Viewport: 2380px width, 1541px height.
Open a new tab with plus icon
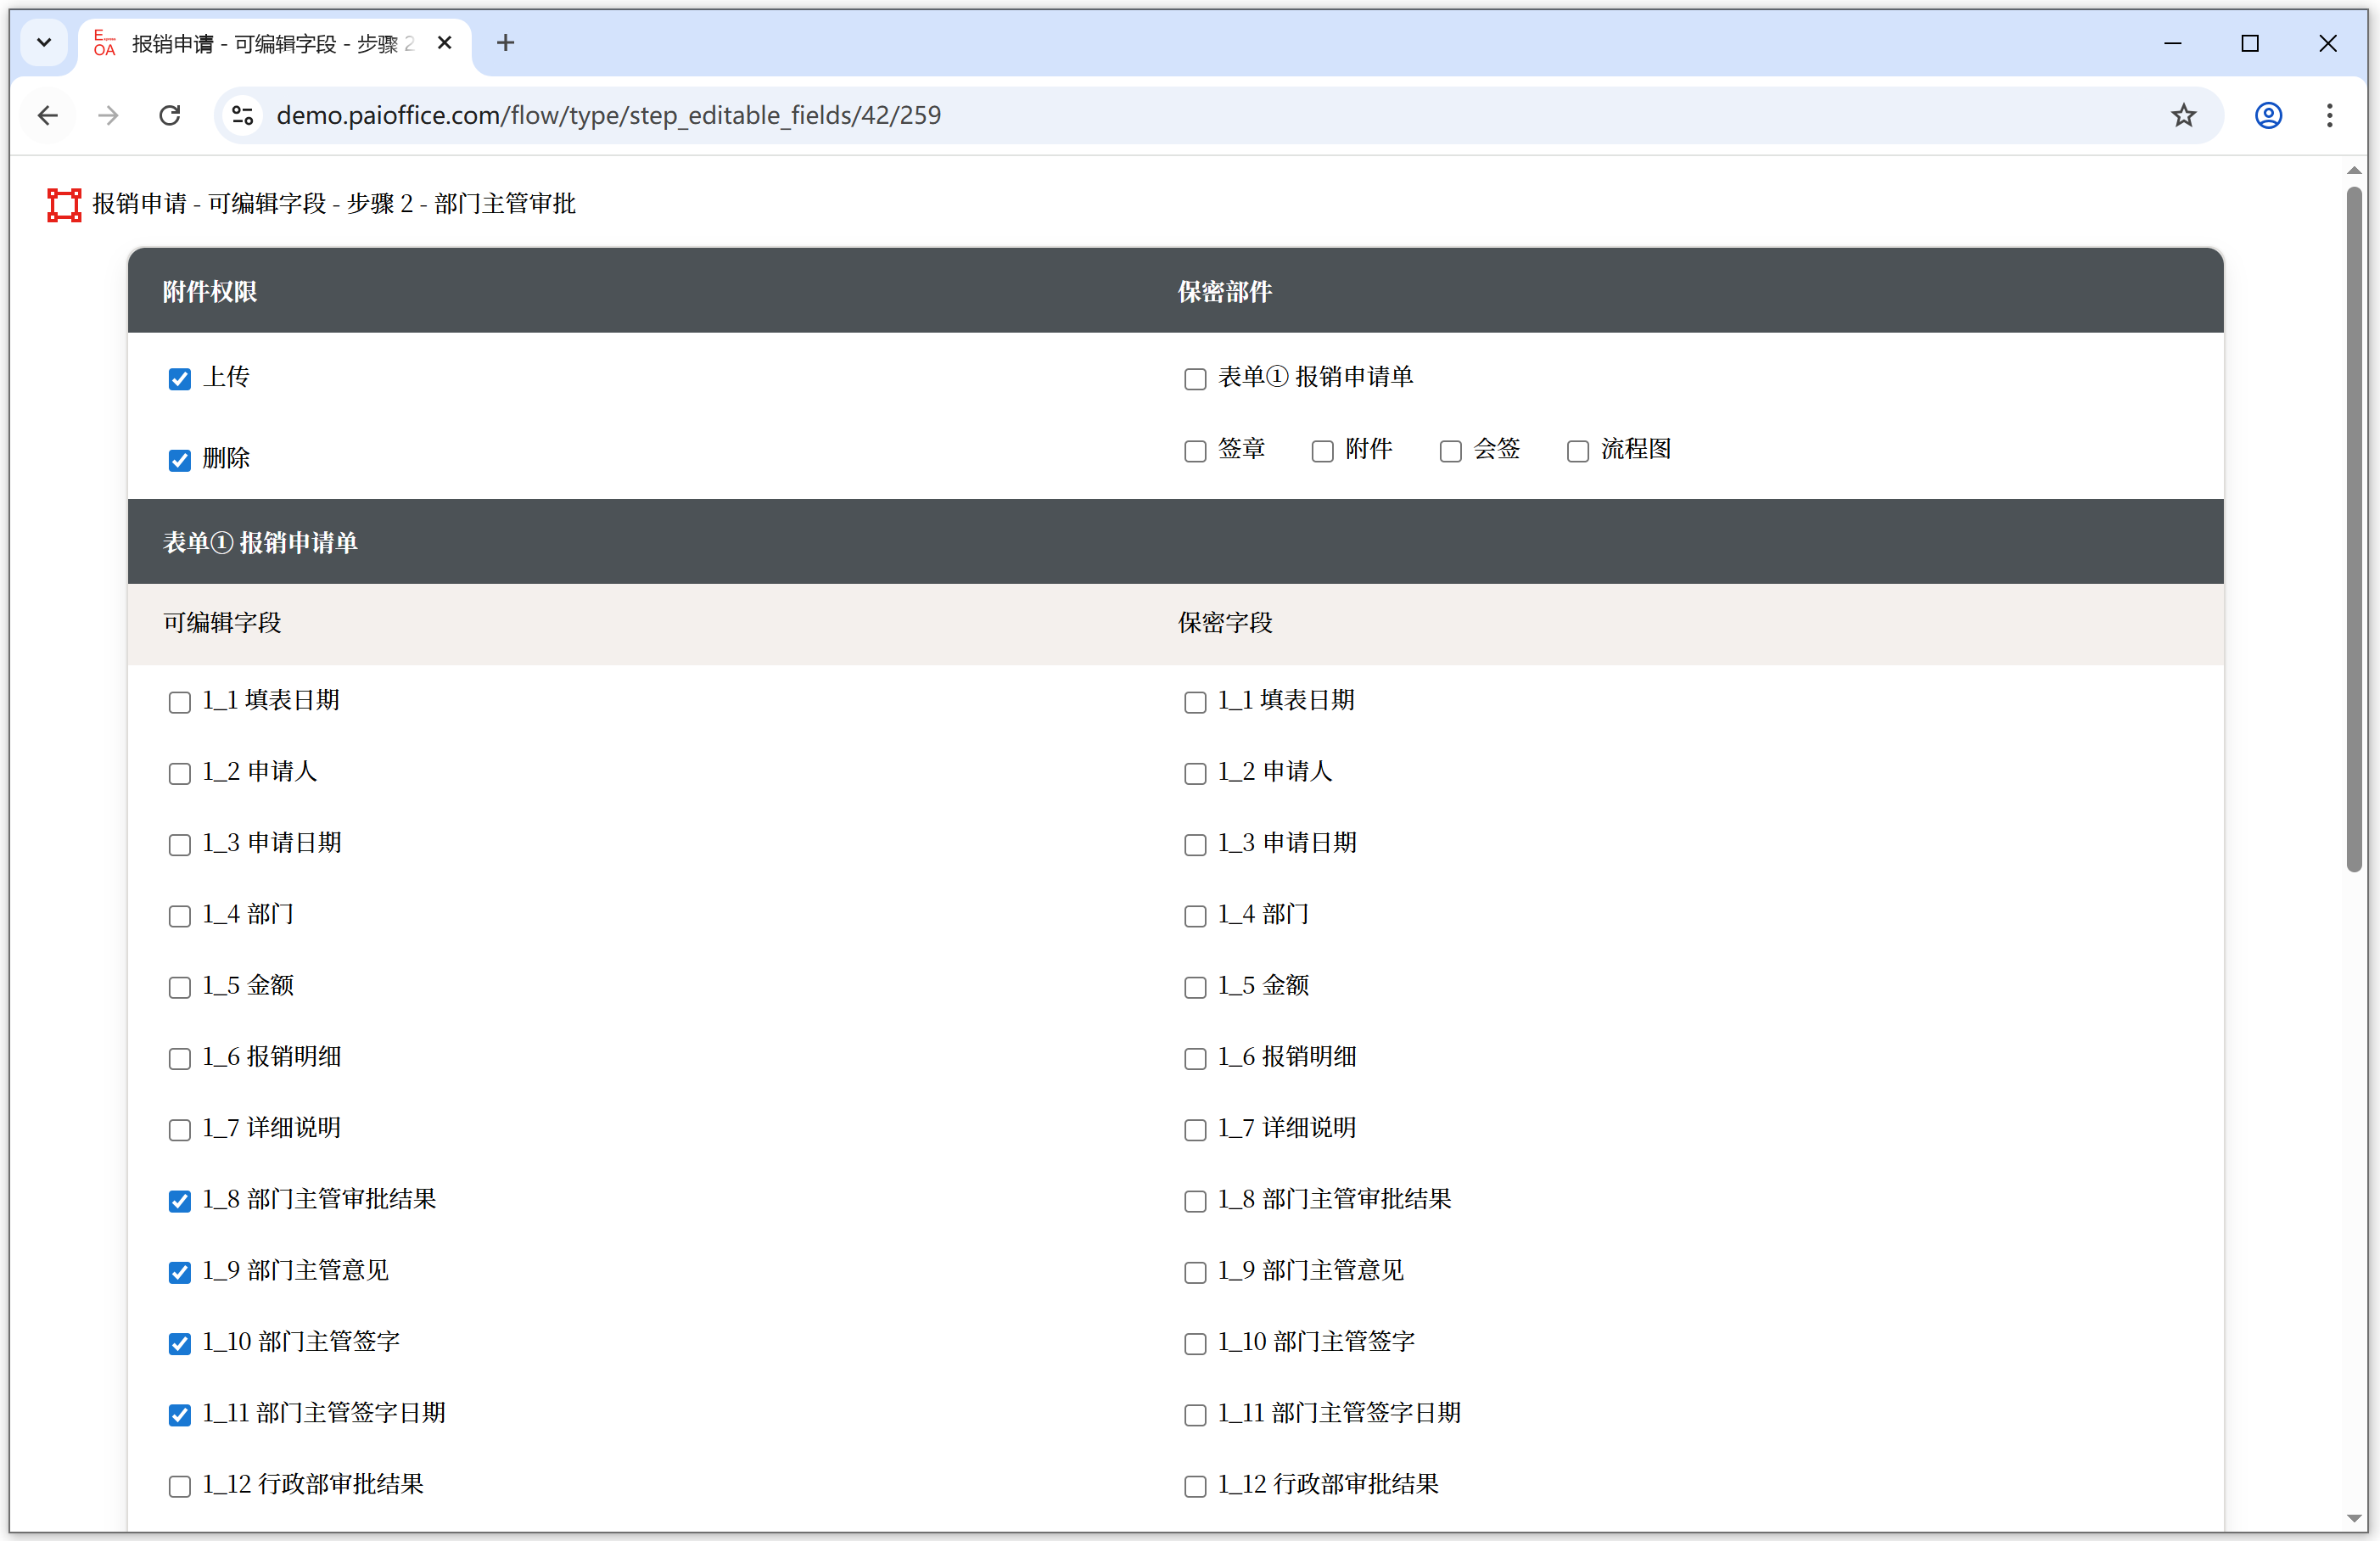point(505,43)
